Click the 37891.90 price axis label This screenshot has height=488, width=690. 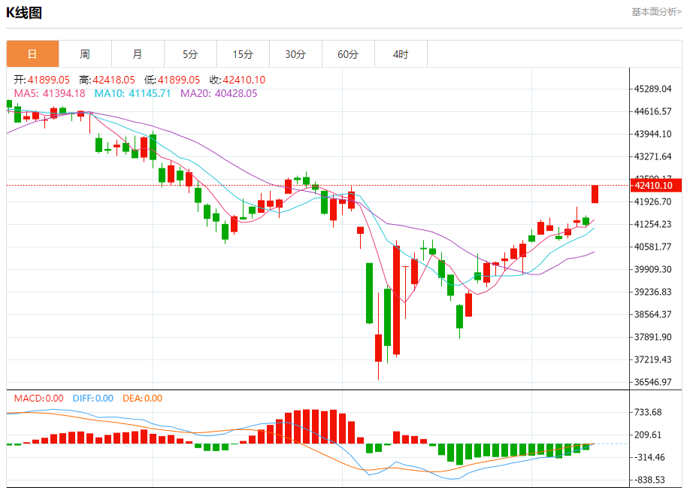[653, 337]
